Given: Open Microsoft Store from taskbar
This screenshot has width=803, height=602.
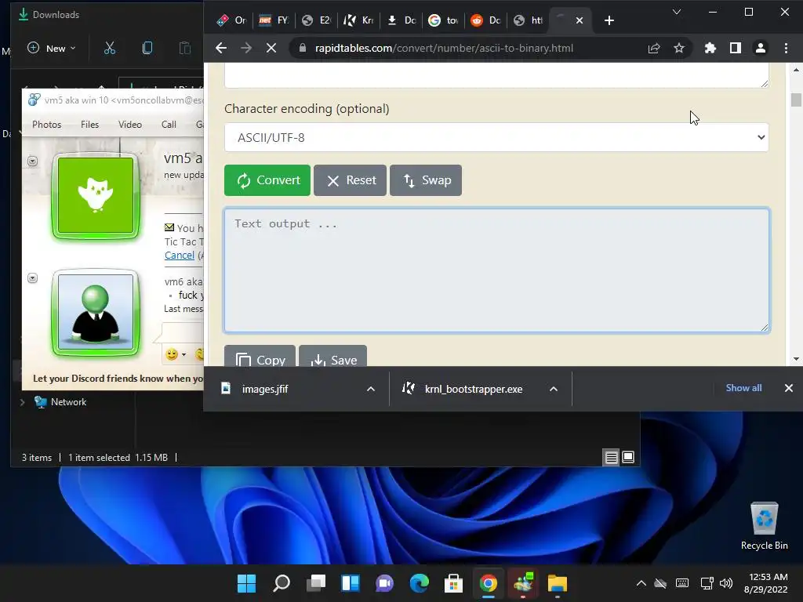Looking at the screenshot, I should [454, 583].
